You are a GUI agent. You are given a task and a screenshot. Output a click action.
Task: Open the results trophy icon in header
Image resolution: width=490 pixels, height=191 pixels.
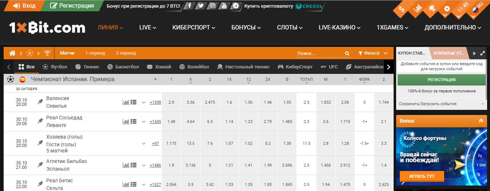click(x=432, y=9)
